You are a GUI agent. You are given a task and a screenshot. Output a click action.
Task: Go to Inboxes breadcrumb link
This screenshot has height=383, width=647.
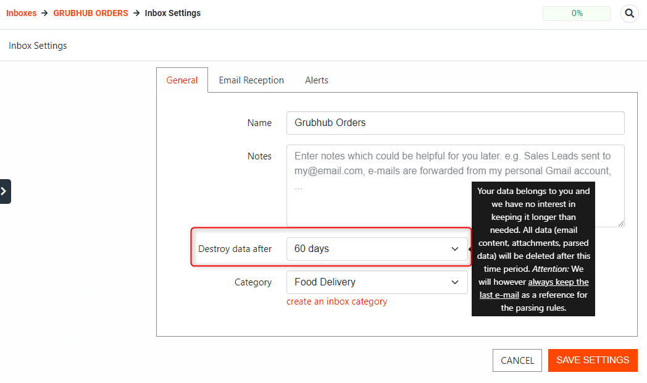coord(21,13)
